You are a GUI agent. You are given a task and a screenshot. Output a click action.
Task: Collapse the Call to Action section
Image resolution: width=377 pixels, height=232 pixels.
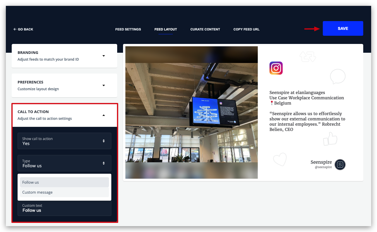click(103, 115)
